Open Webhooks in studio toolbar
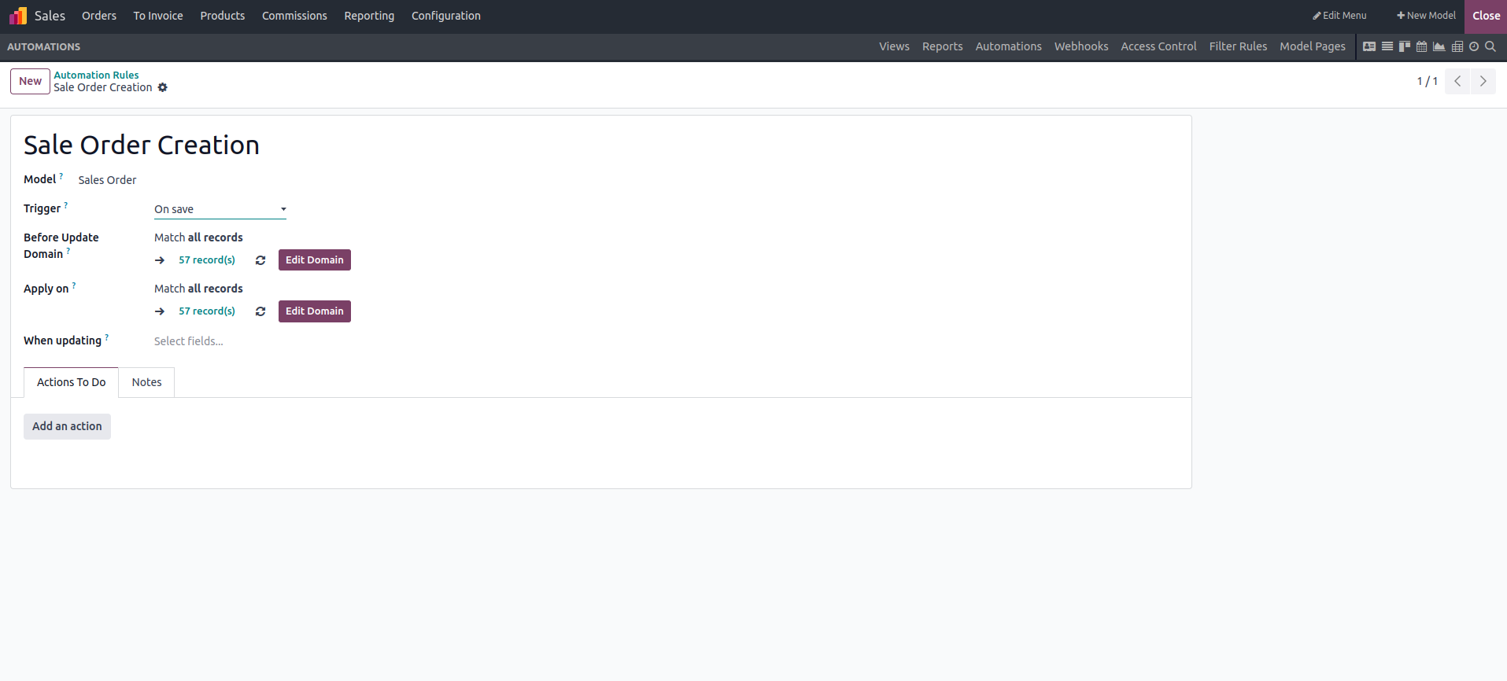 (1081, 46)
